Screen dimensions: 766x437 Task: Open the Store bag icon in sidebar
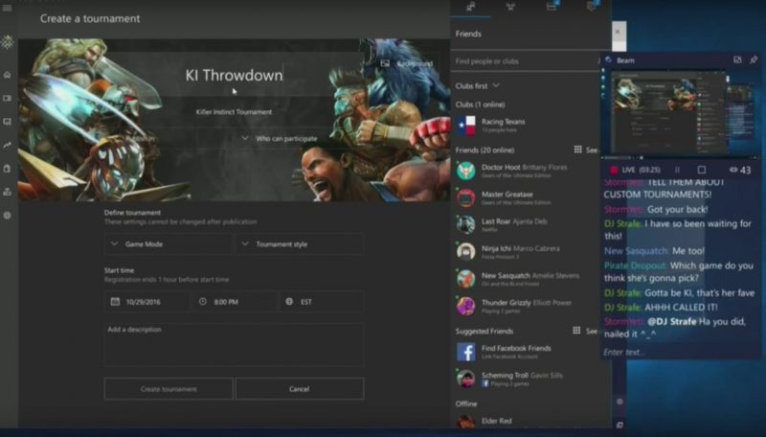pos(7,169)
